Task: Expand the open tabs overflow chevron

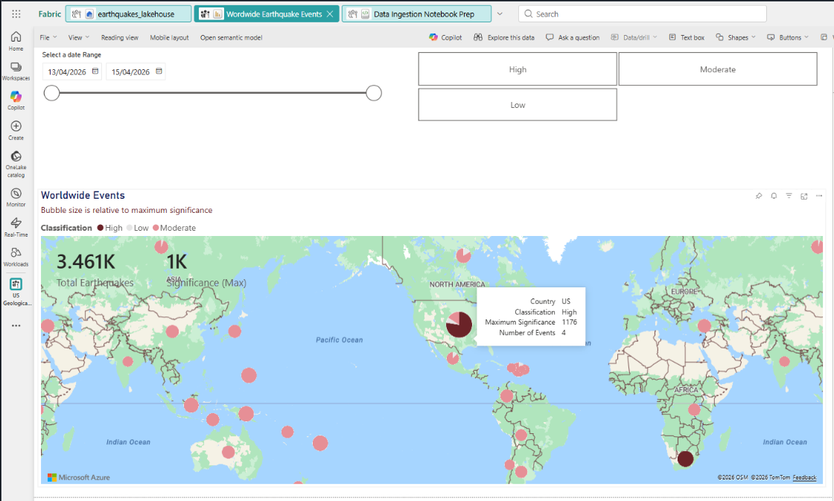Action: click(500, 14)
